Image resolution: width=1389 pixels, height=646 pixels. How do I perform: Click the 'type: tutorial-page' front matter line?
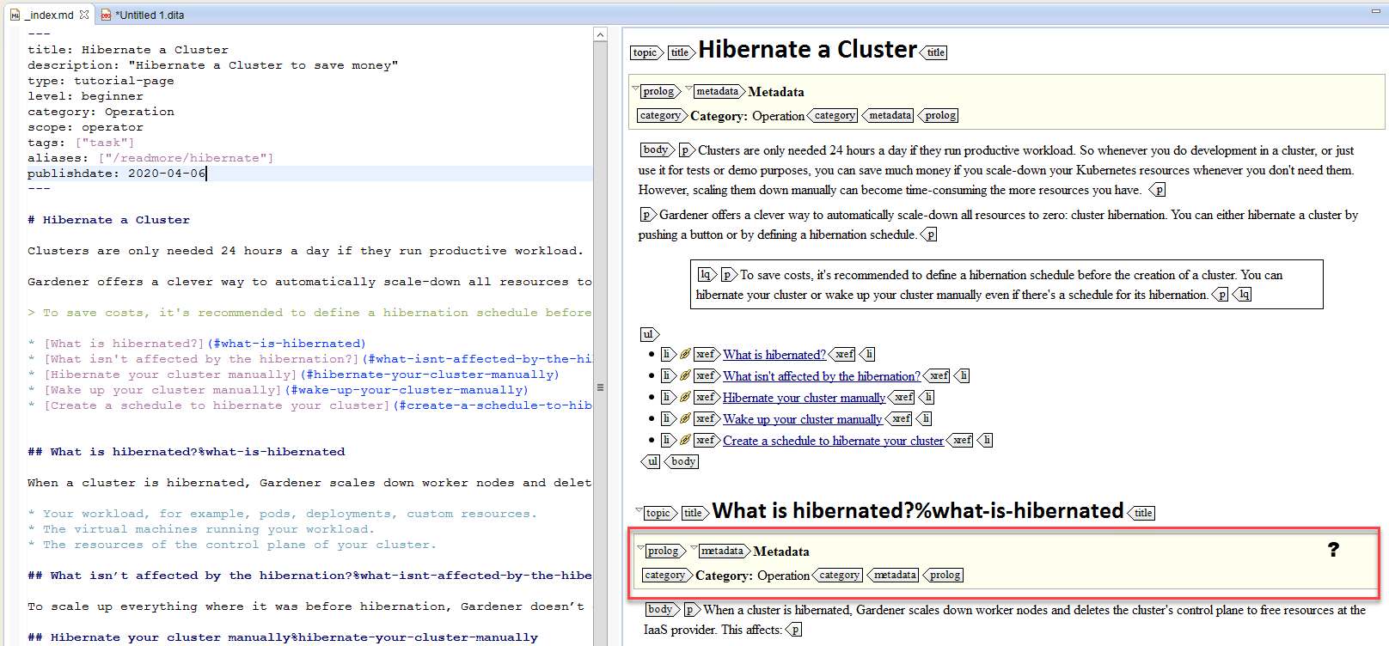pos(101,81)
